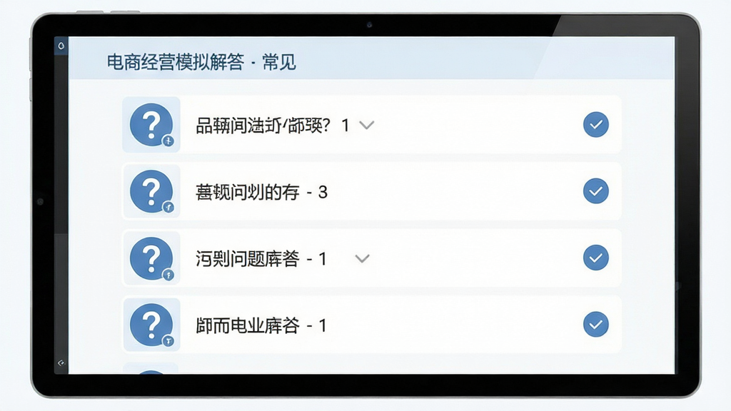731x411 pixels.
Task: Click the question mark icon in second row
Action: 151,191
